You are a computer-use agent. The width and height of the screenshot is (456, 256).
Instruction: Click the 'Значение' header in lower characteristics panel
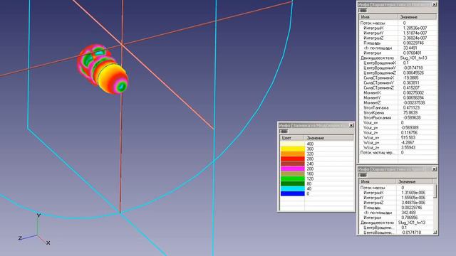(415, 182)
